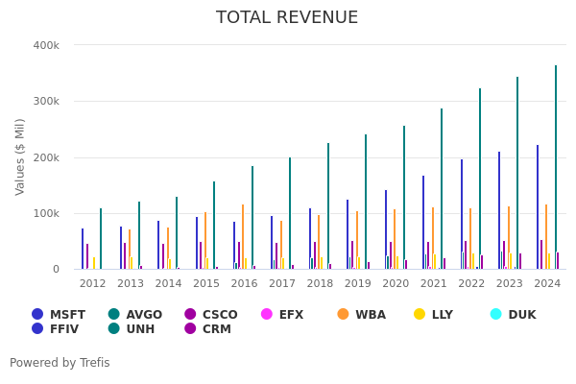Select the tallest teal bar for 2024
Image resolution: width=576 pixels, height=384 pixels.
point(555,168)
